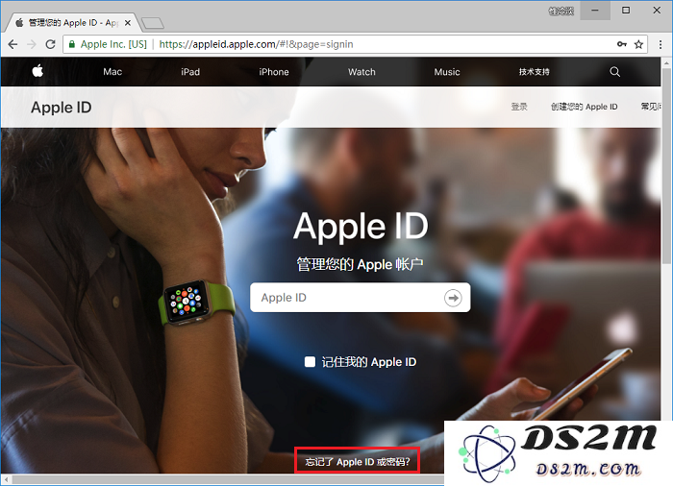Open saved passwords key icon

621,44
